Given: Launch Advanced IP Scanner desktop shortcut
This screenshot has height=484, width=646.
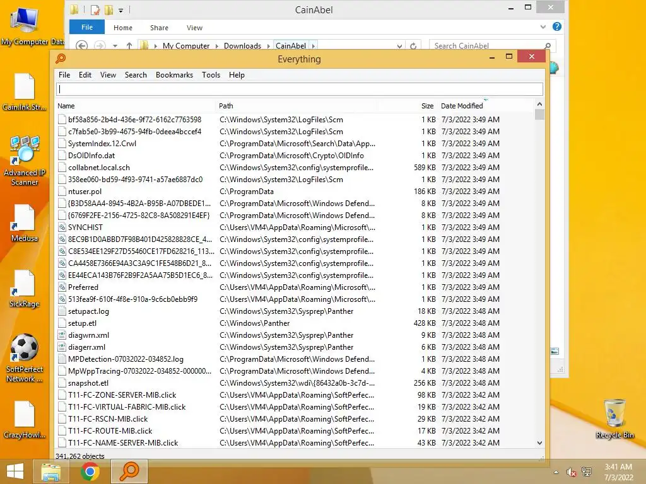Looking at the screenshot, I should 25,161.
